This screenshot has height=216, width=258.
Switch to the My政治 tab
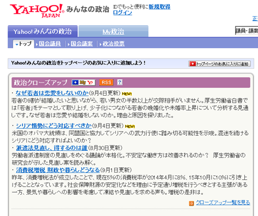click(114, 32)
